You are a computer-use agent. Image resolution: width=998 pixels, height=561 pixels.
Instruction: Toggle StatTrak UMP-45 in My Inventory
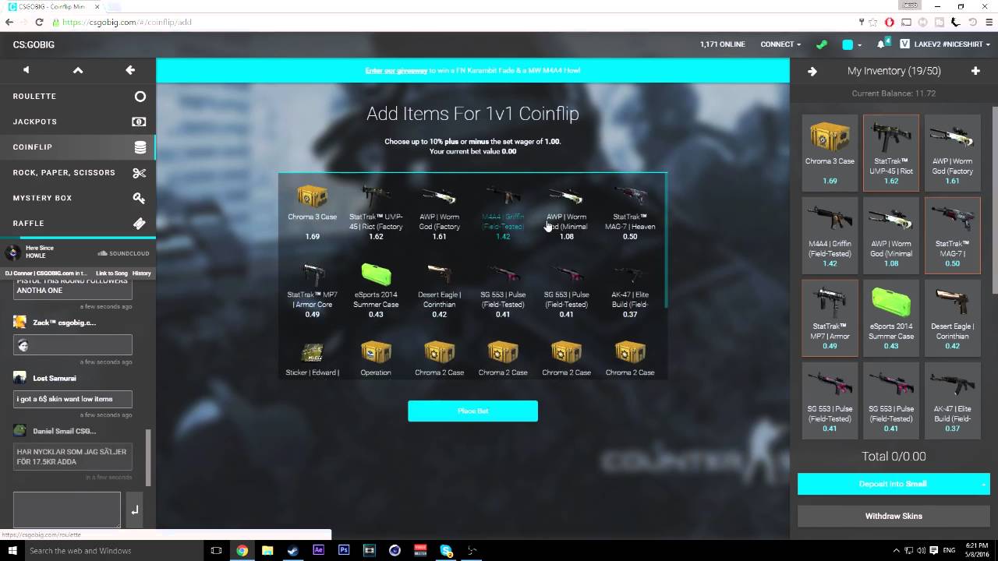pos(891,153)
